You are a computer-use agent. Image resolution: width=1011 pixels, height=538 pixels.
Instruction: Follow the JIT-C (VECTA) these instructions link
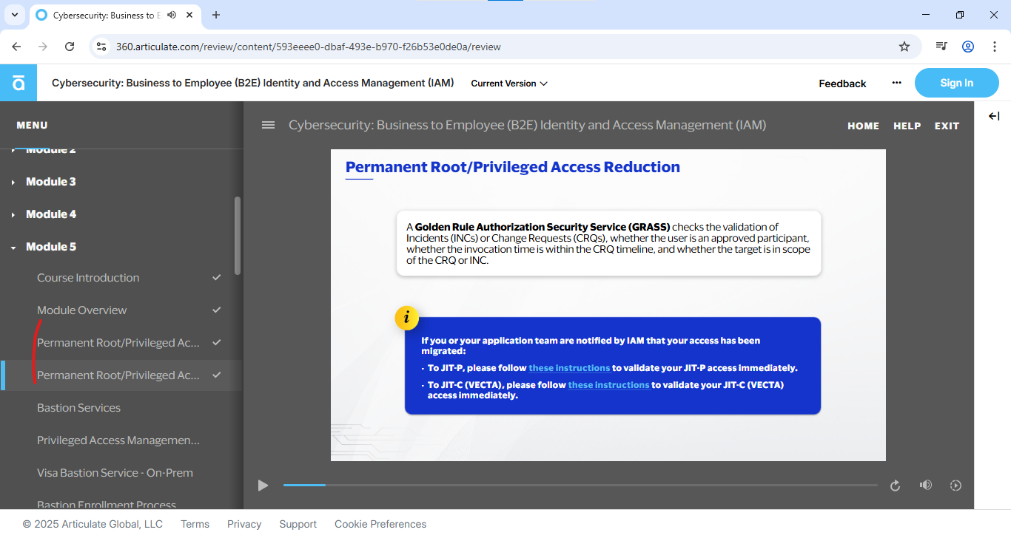click(x=608, y=385)
